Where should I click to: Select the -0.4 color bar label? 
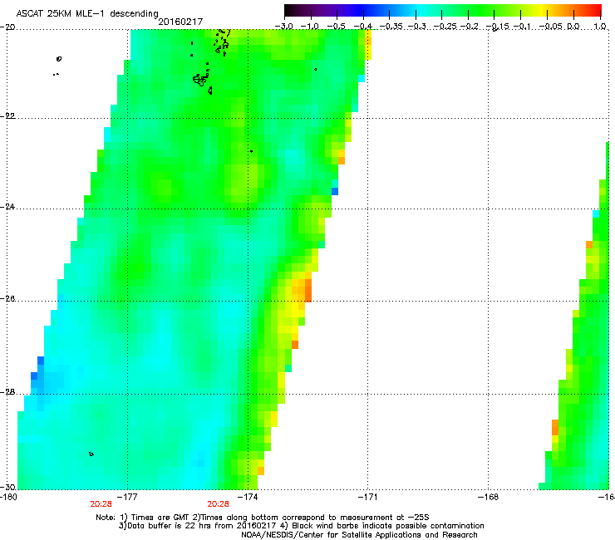pos(363,27)
